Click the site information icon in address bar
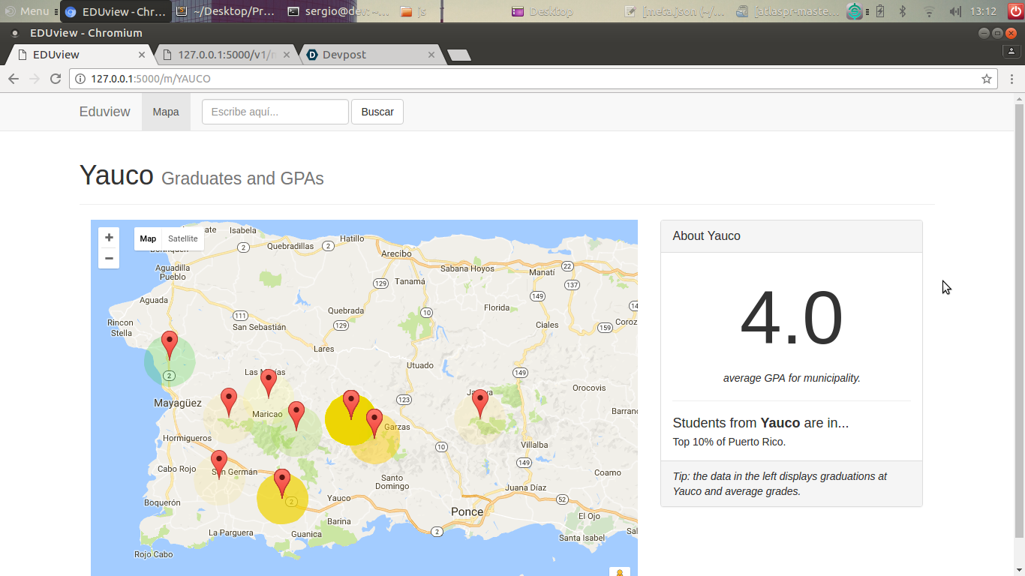Image resolution: width=1025 pixels, height=576 pixels. tap(80, 79)
